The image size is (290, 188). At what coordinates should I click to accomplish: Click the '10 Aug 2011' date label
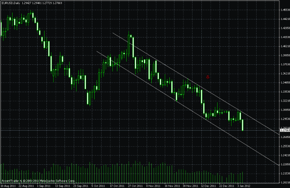(x=8, y=186)
